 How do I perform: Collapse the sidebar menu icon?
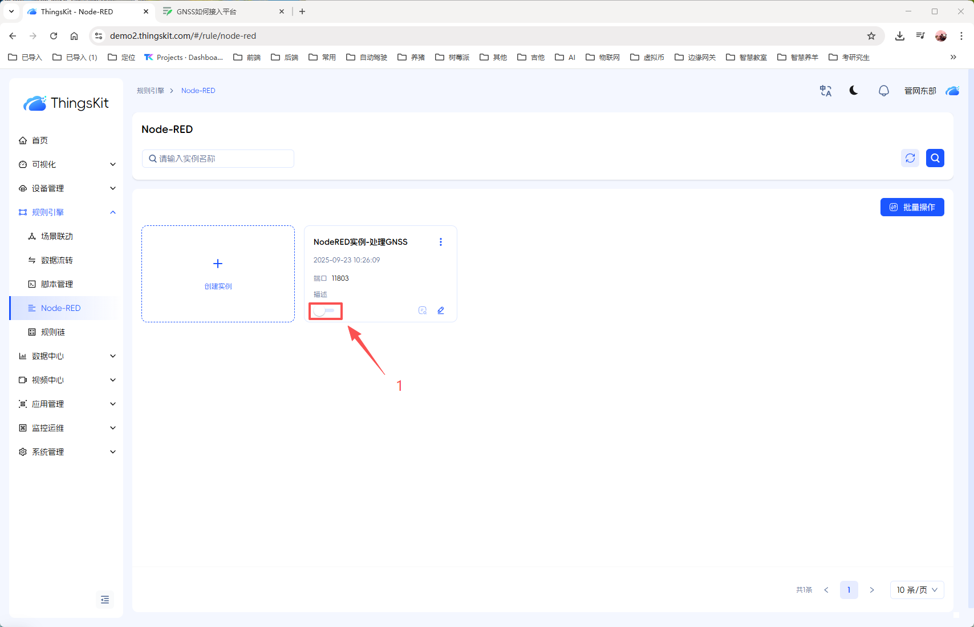105,600
